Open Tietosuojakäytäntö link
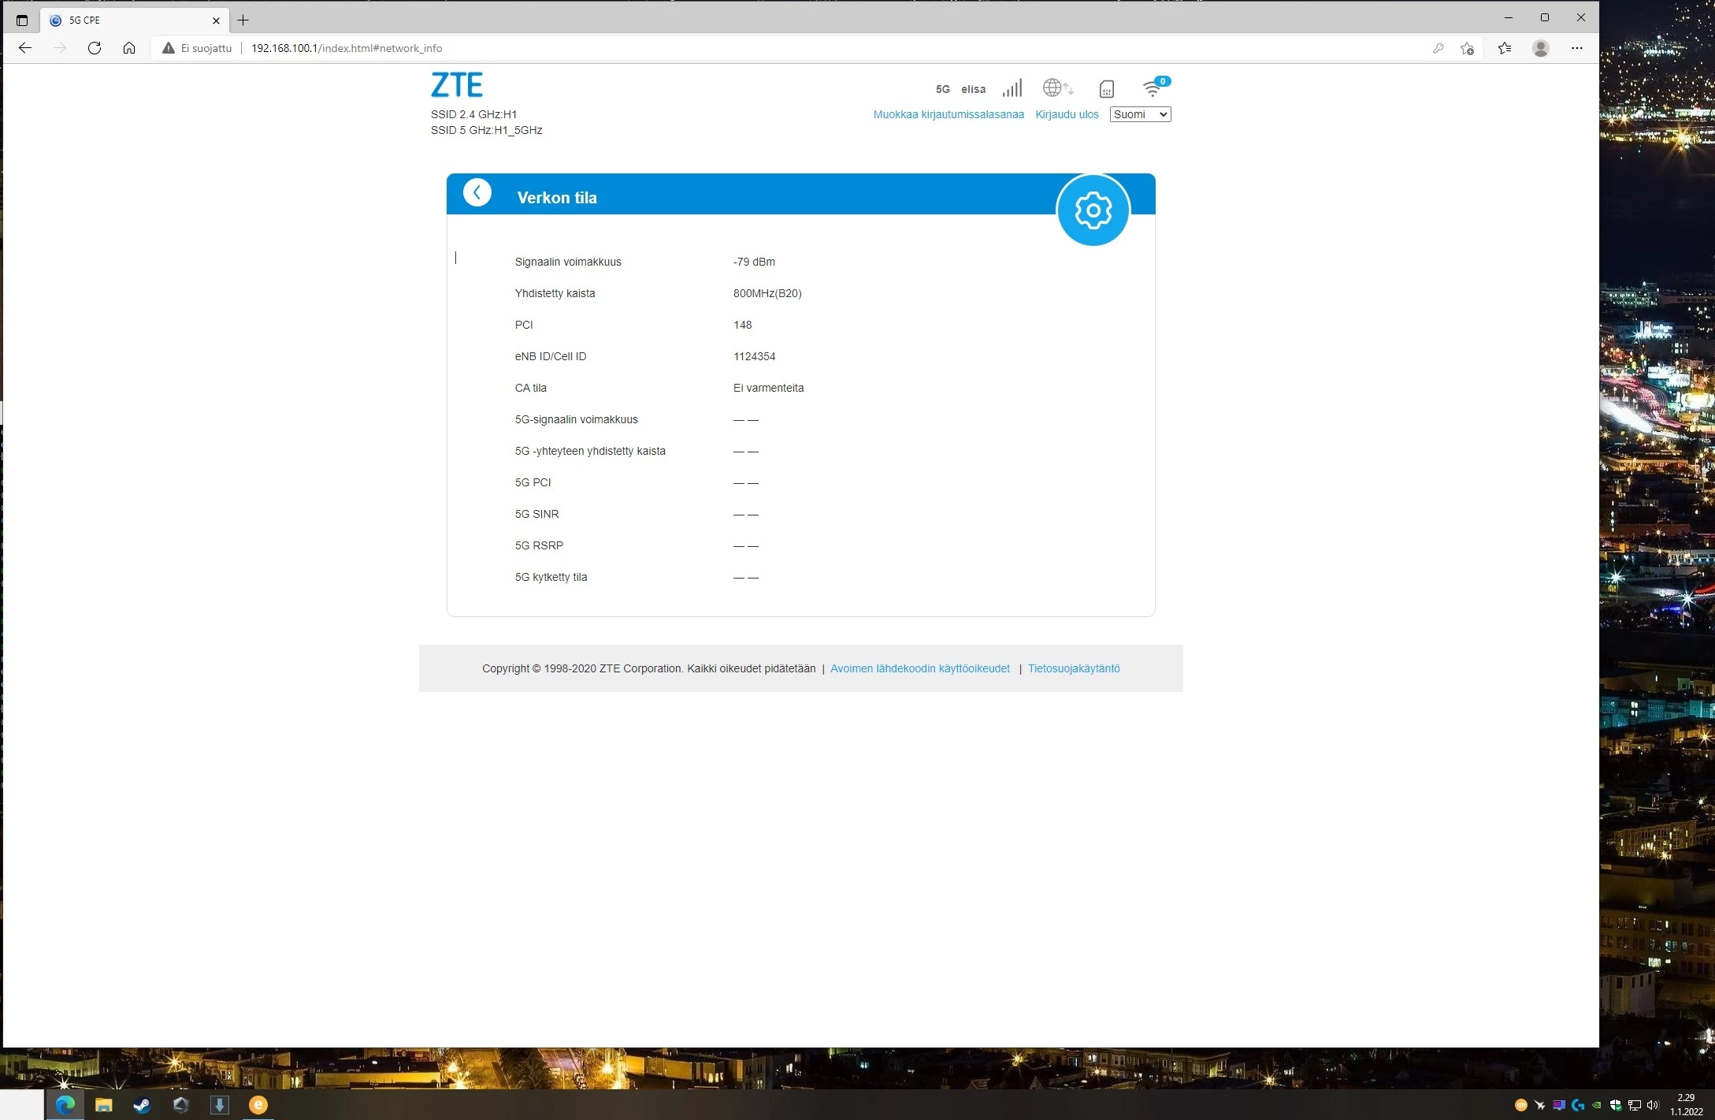Screen dimensions: 1715x1120 point(1073,668)
